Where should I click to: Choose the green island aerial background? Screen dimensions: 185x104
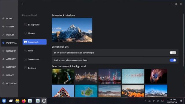86,91
